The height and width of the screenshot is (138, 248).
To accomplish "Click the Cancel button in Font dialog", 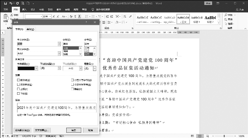I will pos(91,130).
